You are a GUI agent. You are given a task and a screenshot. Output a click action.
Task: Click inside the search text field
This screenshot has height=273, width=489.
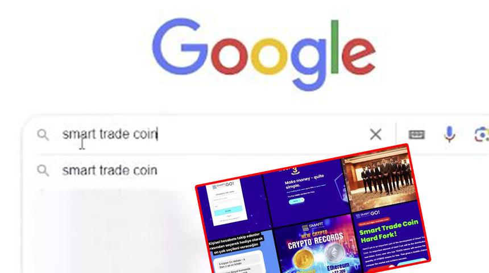(212, 134)
